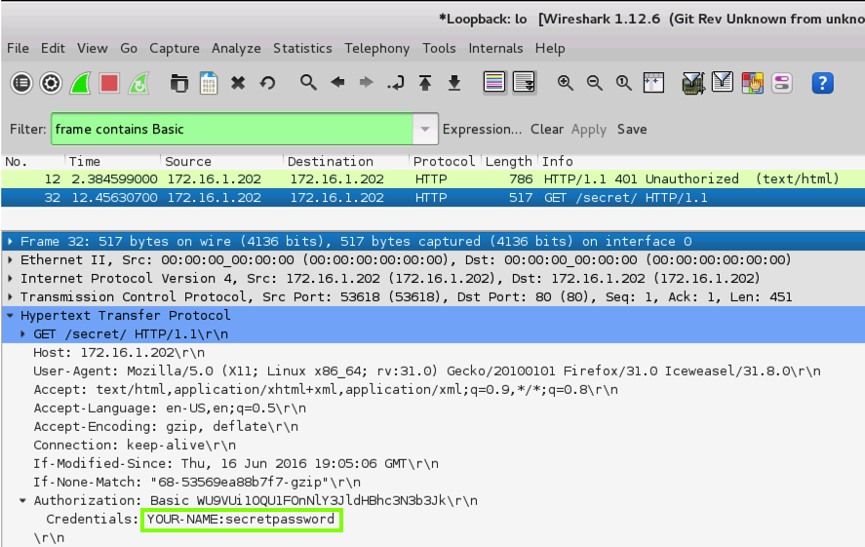Expand the Ethernet II section
865x547 pixels.
click(x=11, y=259)
